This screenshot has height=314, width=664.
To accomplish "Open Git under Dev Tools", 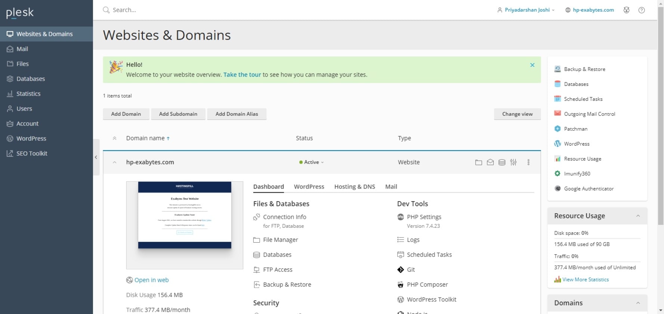I will (406, 270).
